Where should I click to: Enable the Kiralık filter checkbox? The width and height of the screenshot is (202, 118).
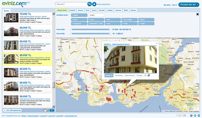pyautogui.click(x=89, y=15)
